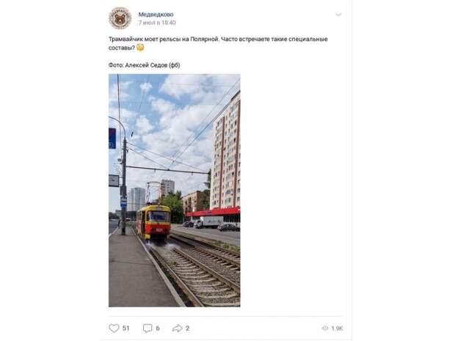Share the post using the arrow icon
455x341 pixels.
coord(177,329)
